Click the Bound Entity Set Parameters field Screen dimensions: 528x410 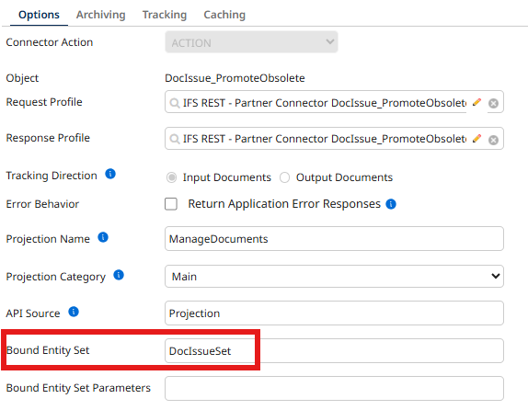click(335, 388)
